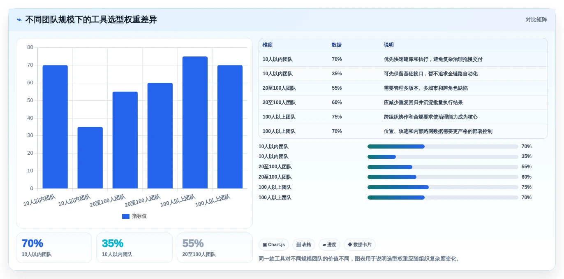
Task: Select the Chart.js chip
Action: [x=274, y=245]
